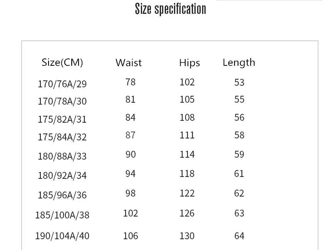Click hips value 130 in last row
Viewport: 325px width, 250px height.
coord(187,236)
